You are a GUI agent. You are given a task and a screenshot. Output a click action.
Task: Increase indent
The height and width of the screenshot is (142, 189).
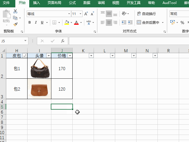(x=130, y=22)
